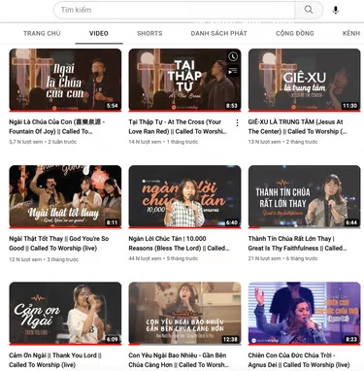Viewport: 364px width, 371px height.
Task: Select the Video tab
Action: (99, 33)
